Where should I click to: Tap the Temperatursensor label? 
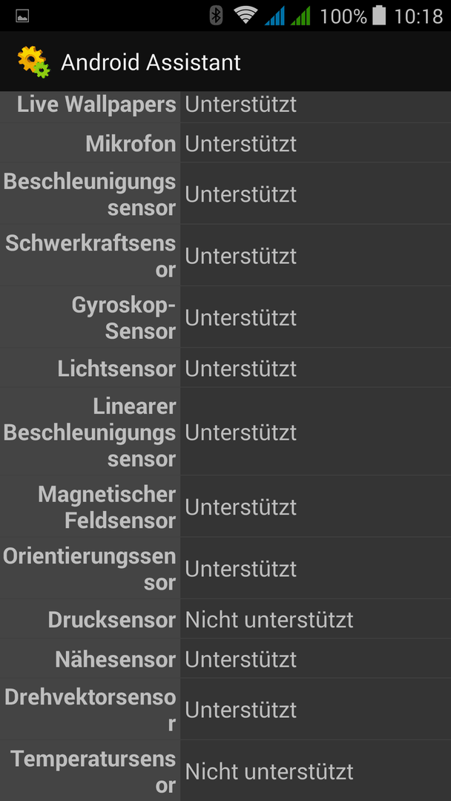pyautogui.click(x=93, y=771)
